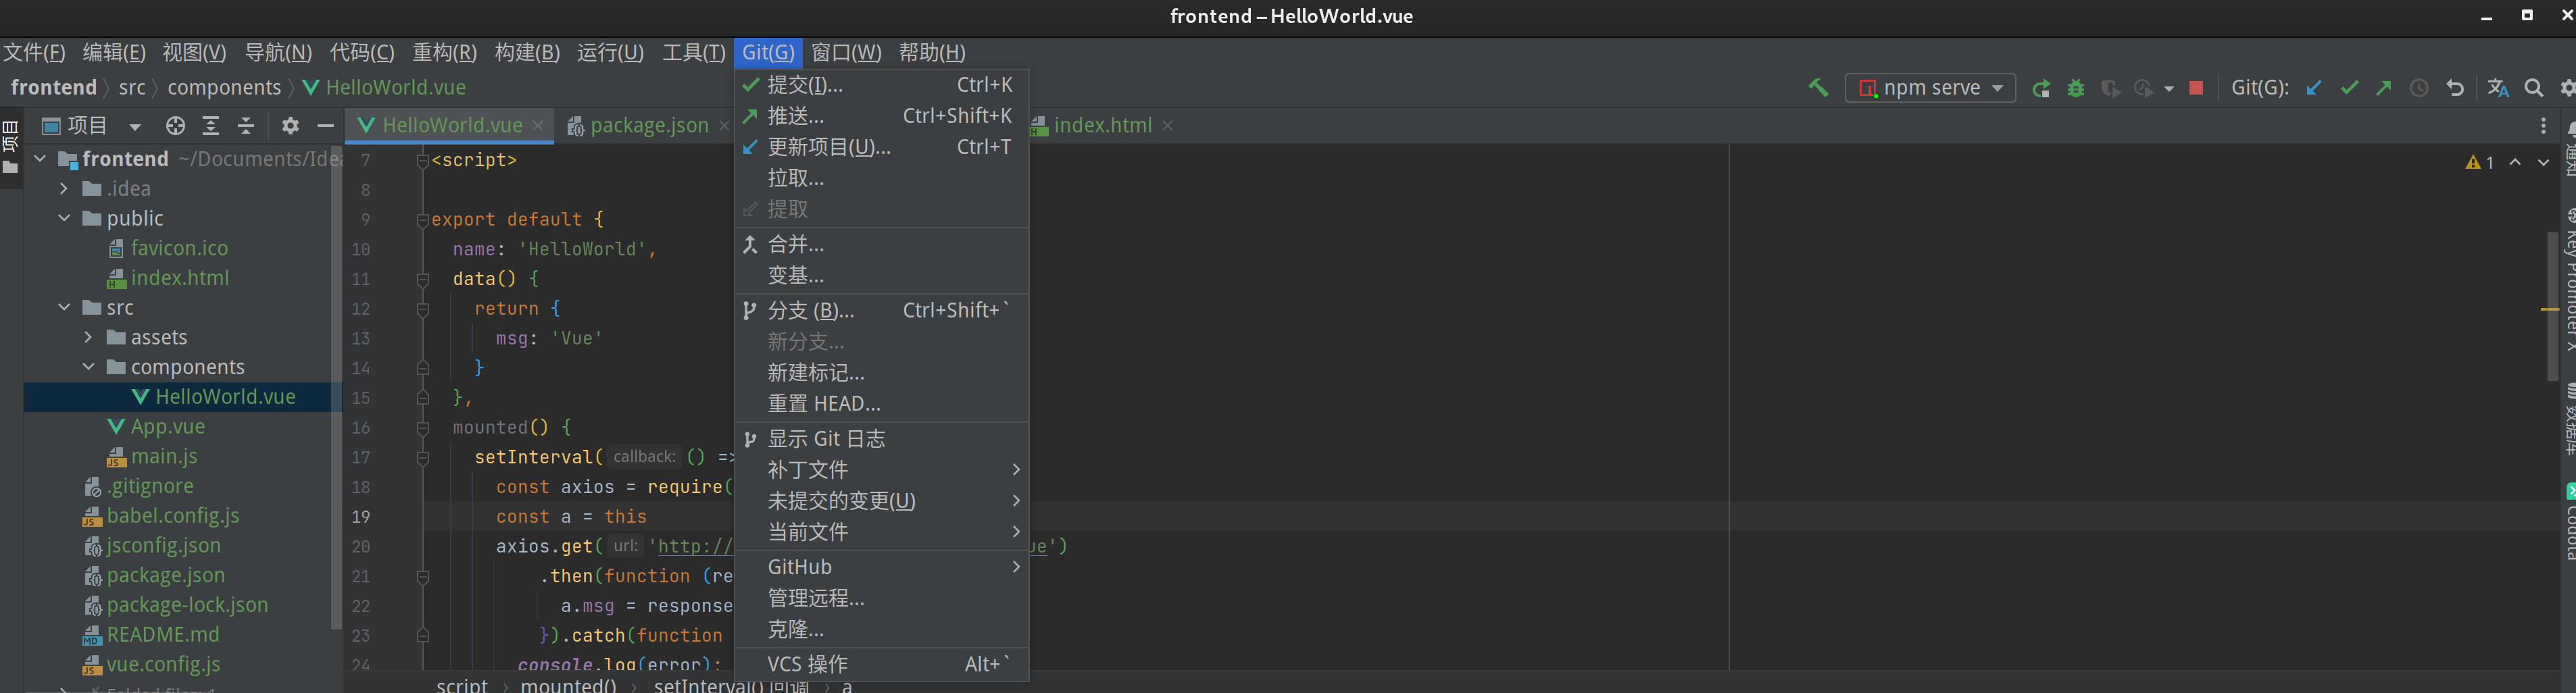Select 分支 in the Git menu
This screenshot has width=2576, height=693.
882,311
